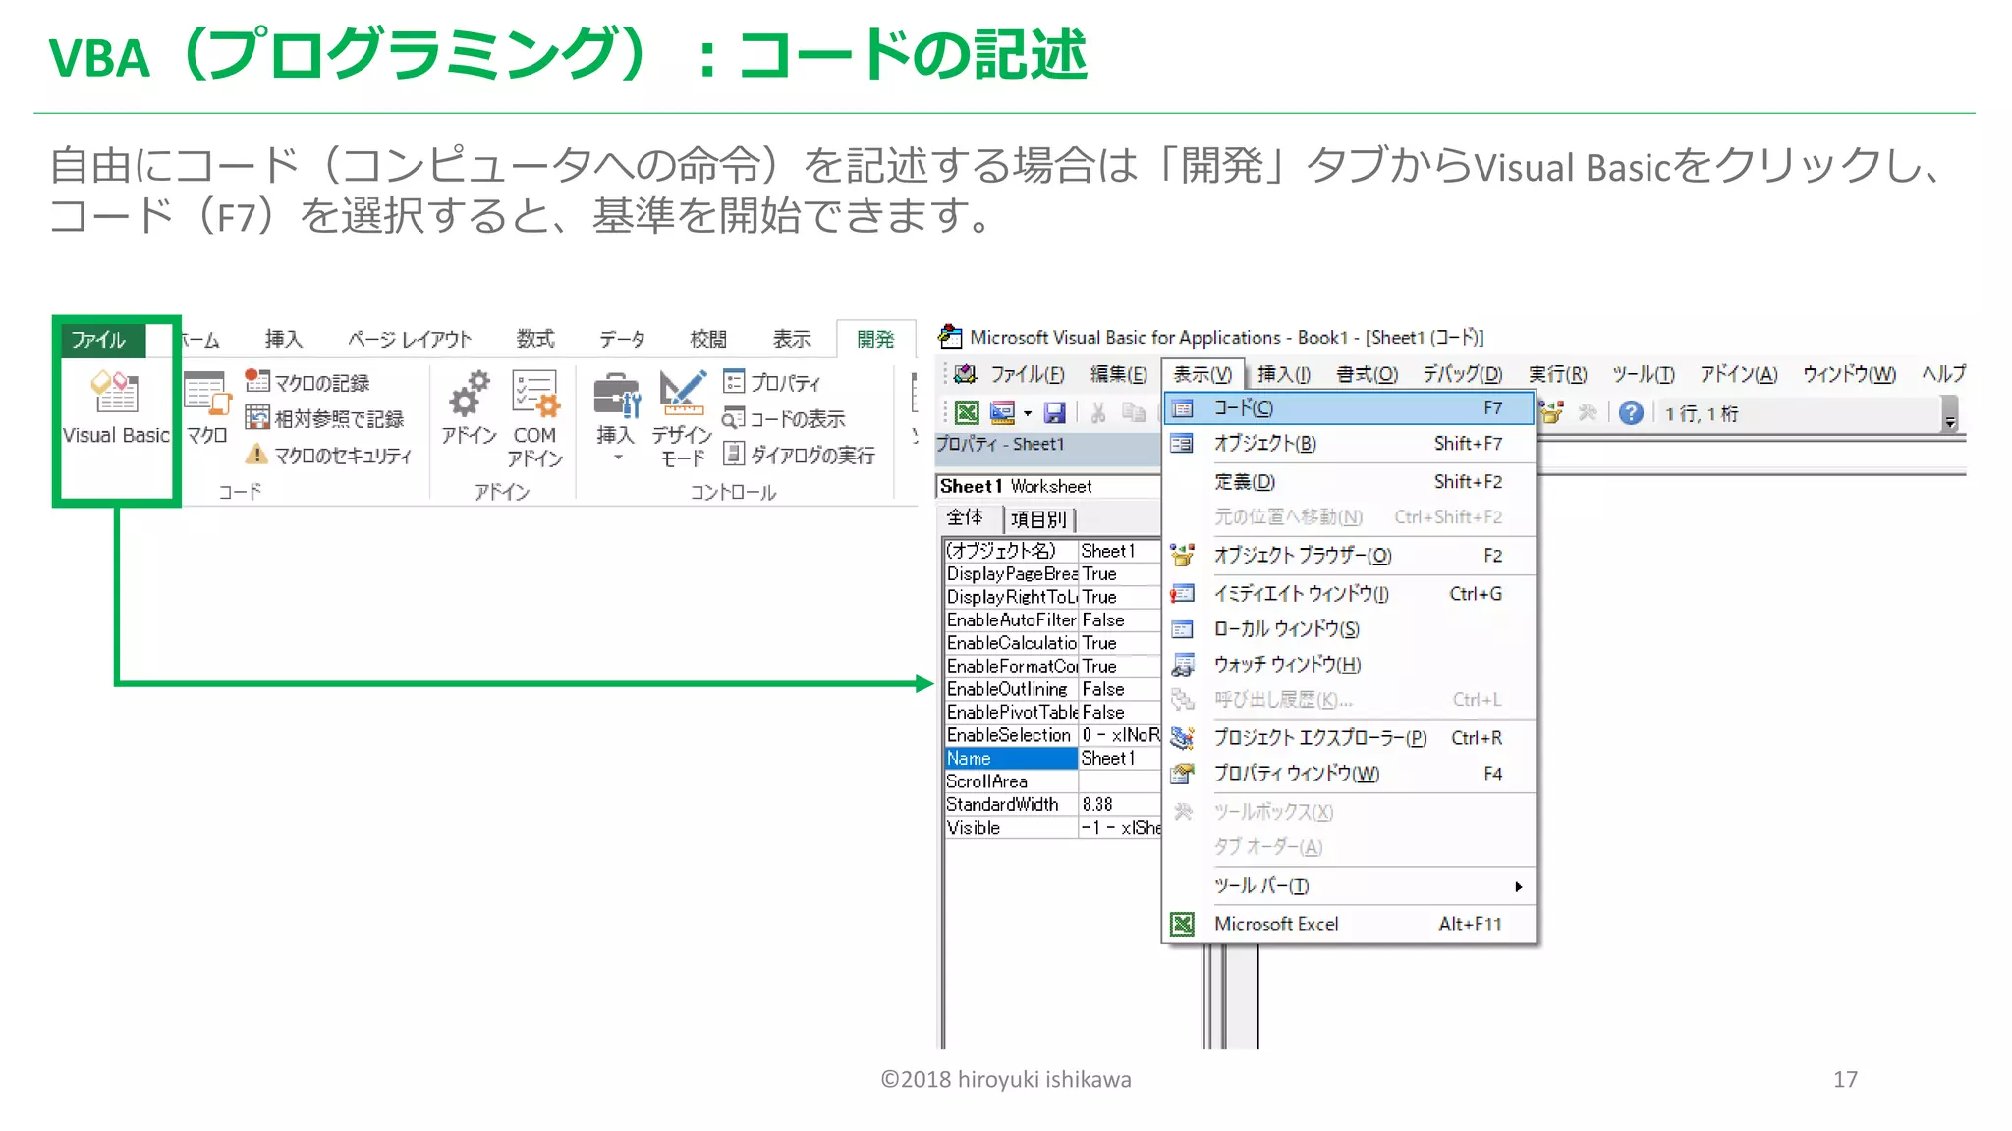Click the 表示(V) menu header

1202,374
